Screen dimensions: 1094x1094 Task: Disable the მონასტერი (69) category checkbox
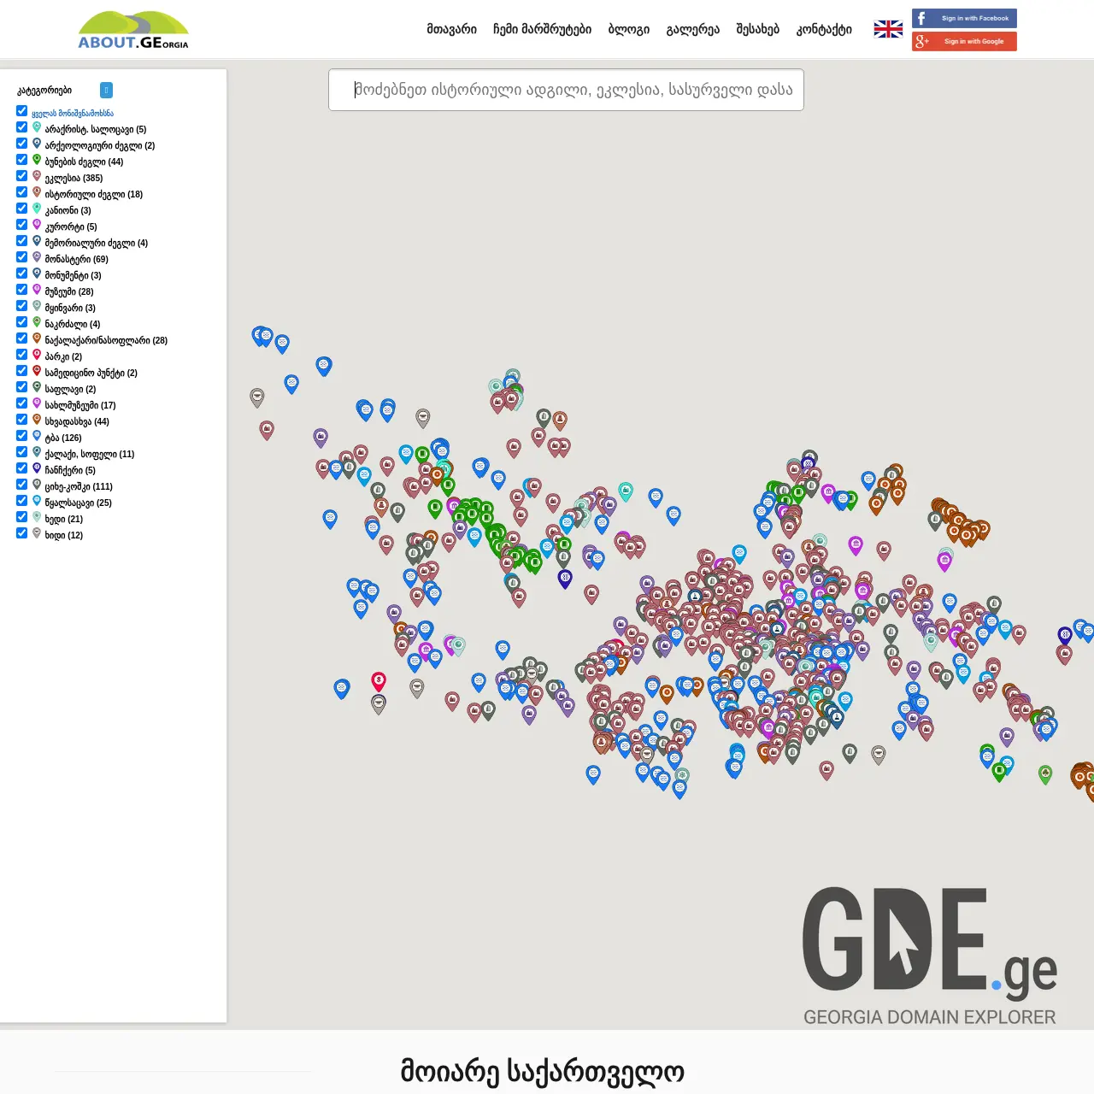pyautogui.click(x=21, y=256)
